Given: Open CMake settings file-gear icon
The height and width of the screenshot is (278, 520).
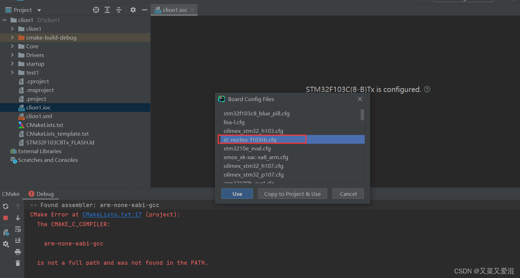Looking at the screenshot, I should [x=6, y=233].
